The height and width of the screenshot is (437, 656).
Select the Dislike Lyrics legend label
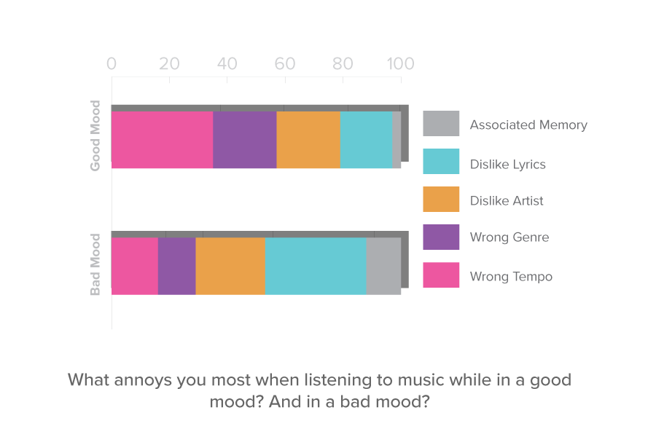tap(507, 165)
